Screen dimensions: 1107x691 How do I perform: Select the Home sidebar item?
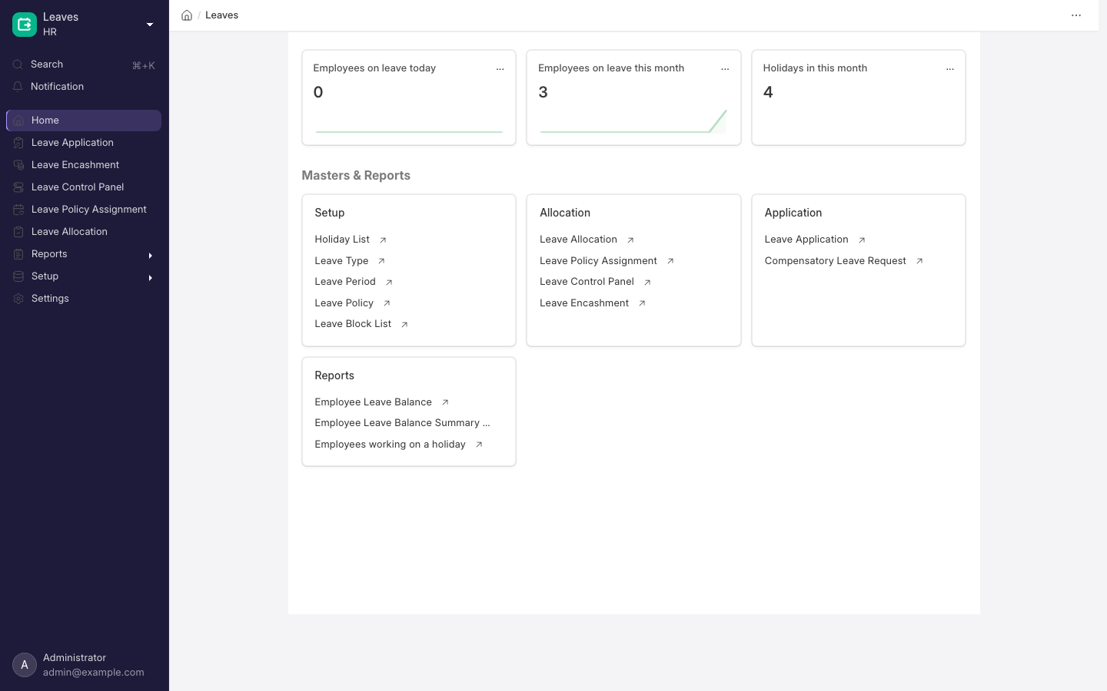coord(84,121)
